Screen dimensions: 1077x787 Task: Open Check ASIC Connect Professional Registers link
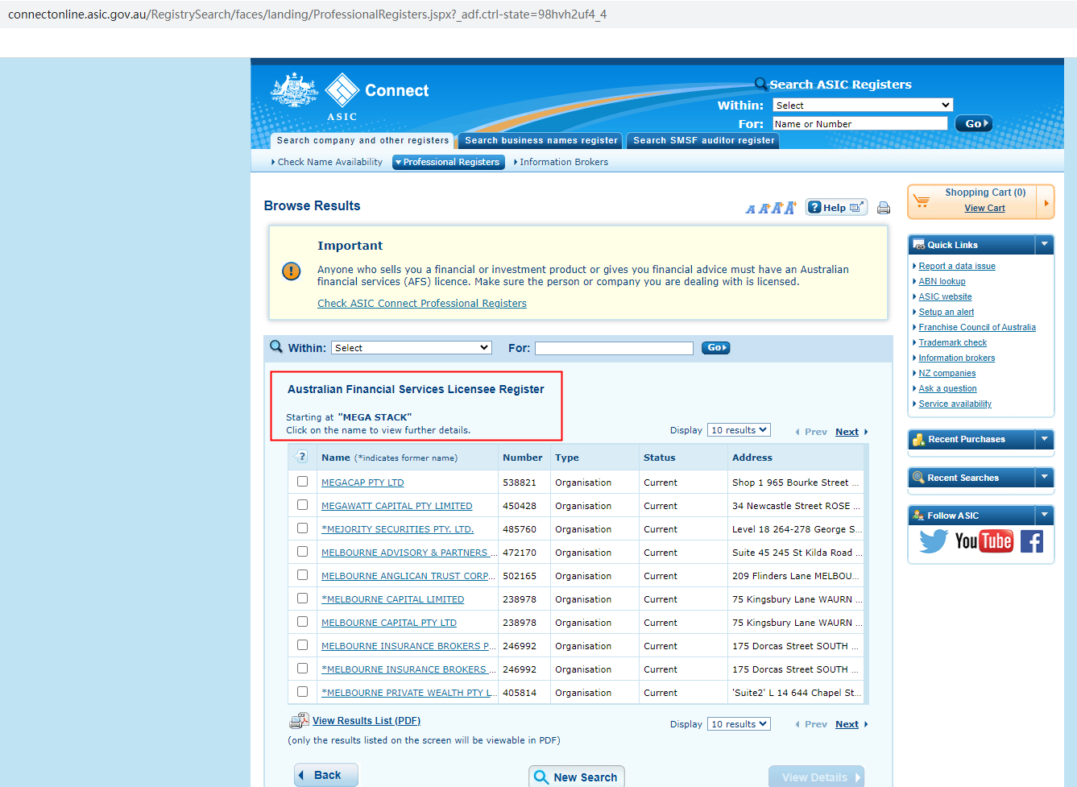click(422, 304)
